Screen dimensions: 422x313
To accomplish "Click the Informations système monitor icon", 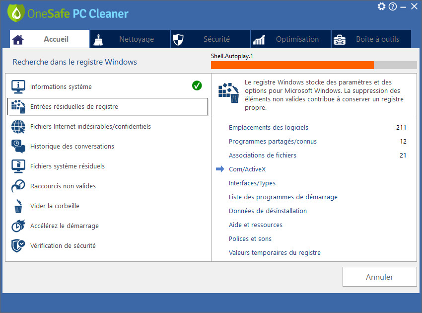I will point(18,86).
